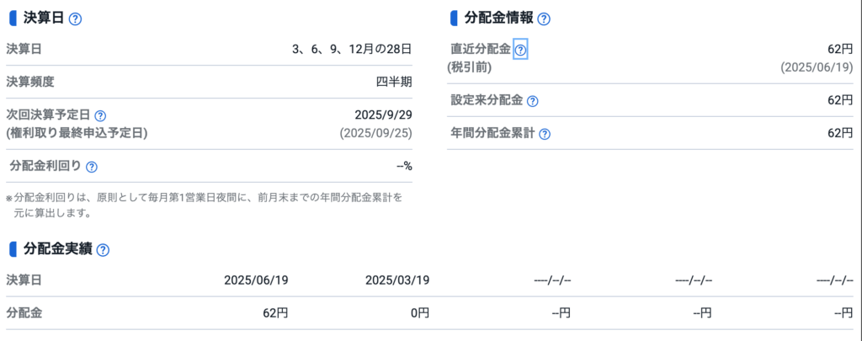Click the 分配金利回り footnote text

[204, 205]
